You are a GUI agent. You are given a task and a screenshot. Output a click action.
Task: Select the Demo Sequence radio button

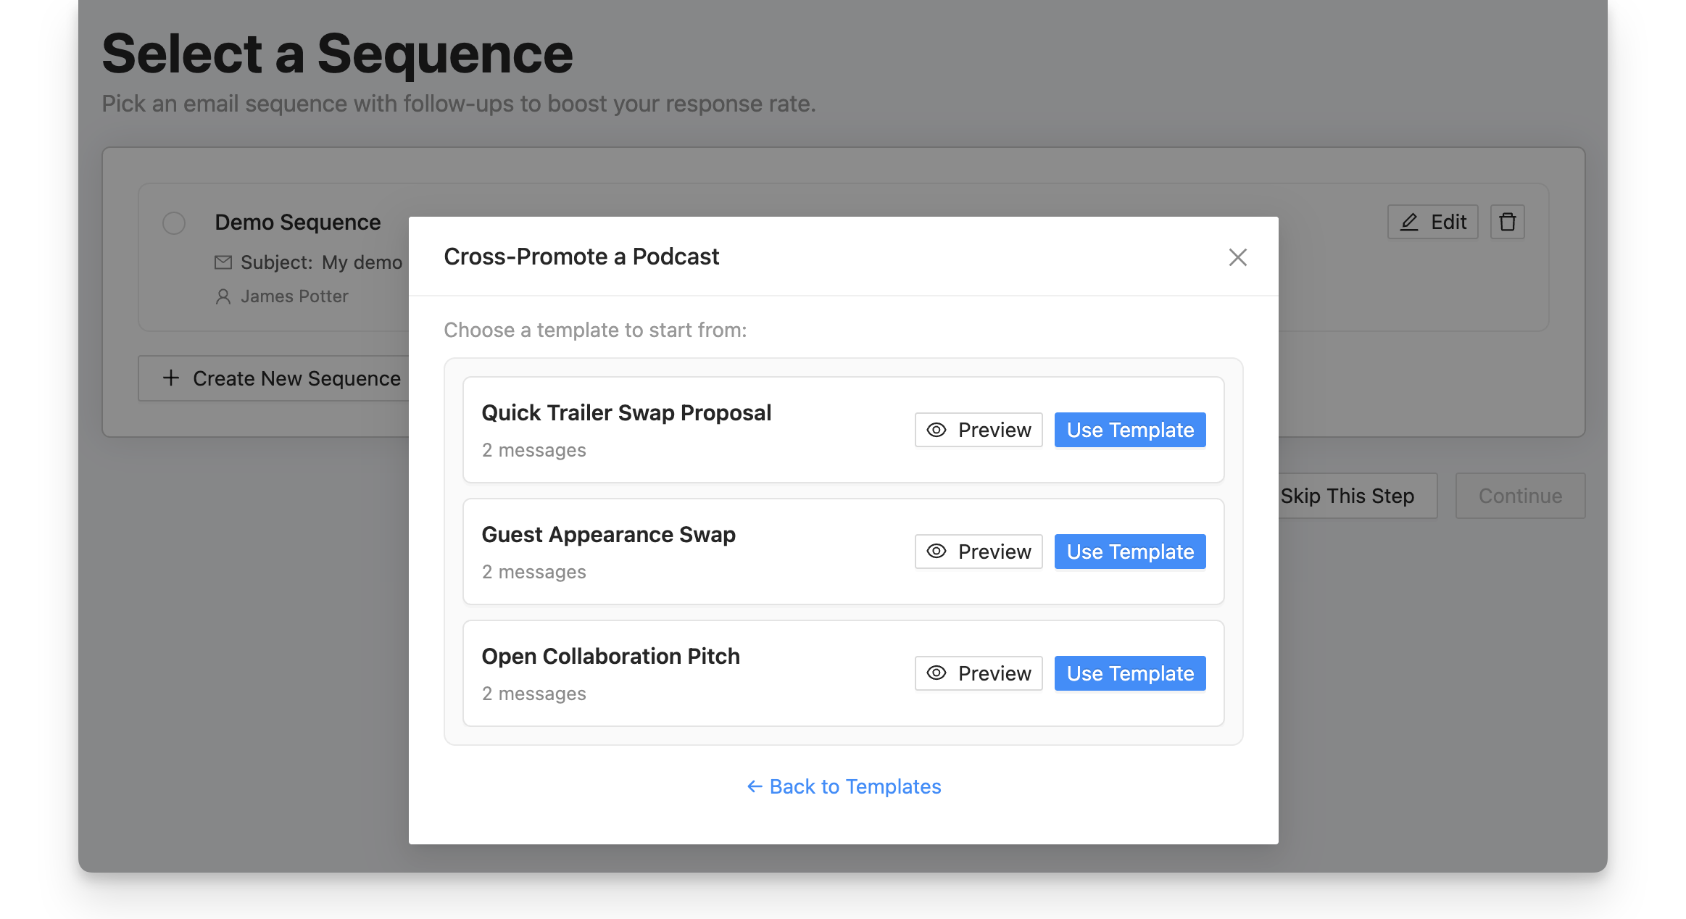174,223
